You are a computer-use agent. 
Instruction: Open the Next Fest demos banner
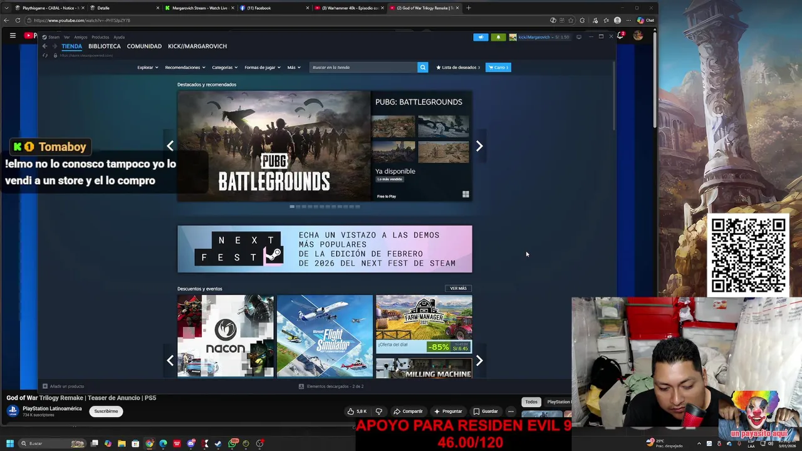[x=325, y=249]
